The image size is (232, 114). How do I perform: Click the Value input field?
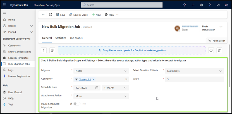tap(194, 79)
